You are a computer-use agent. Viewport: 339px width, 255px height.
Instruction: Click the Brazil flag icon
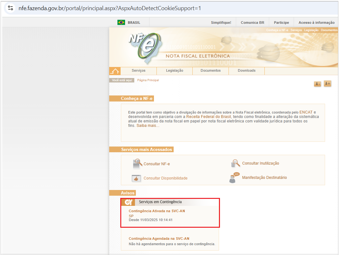pos(121,23)
